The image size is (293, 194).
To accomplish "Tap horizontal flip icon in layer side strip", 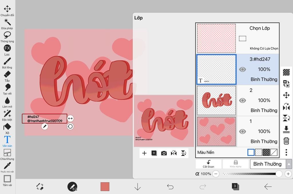I will click(x=286, y=107).
